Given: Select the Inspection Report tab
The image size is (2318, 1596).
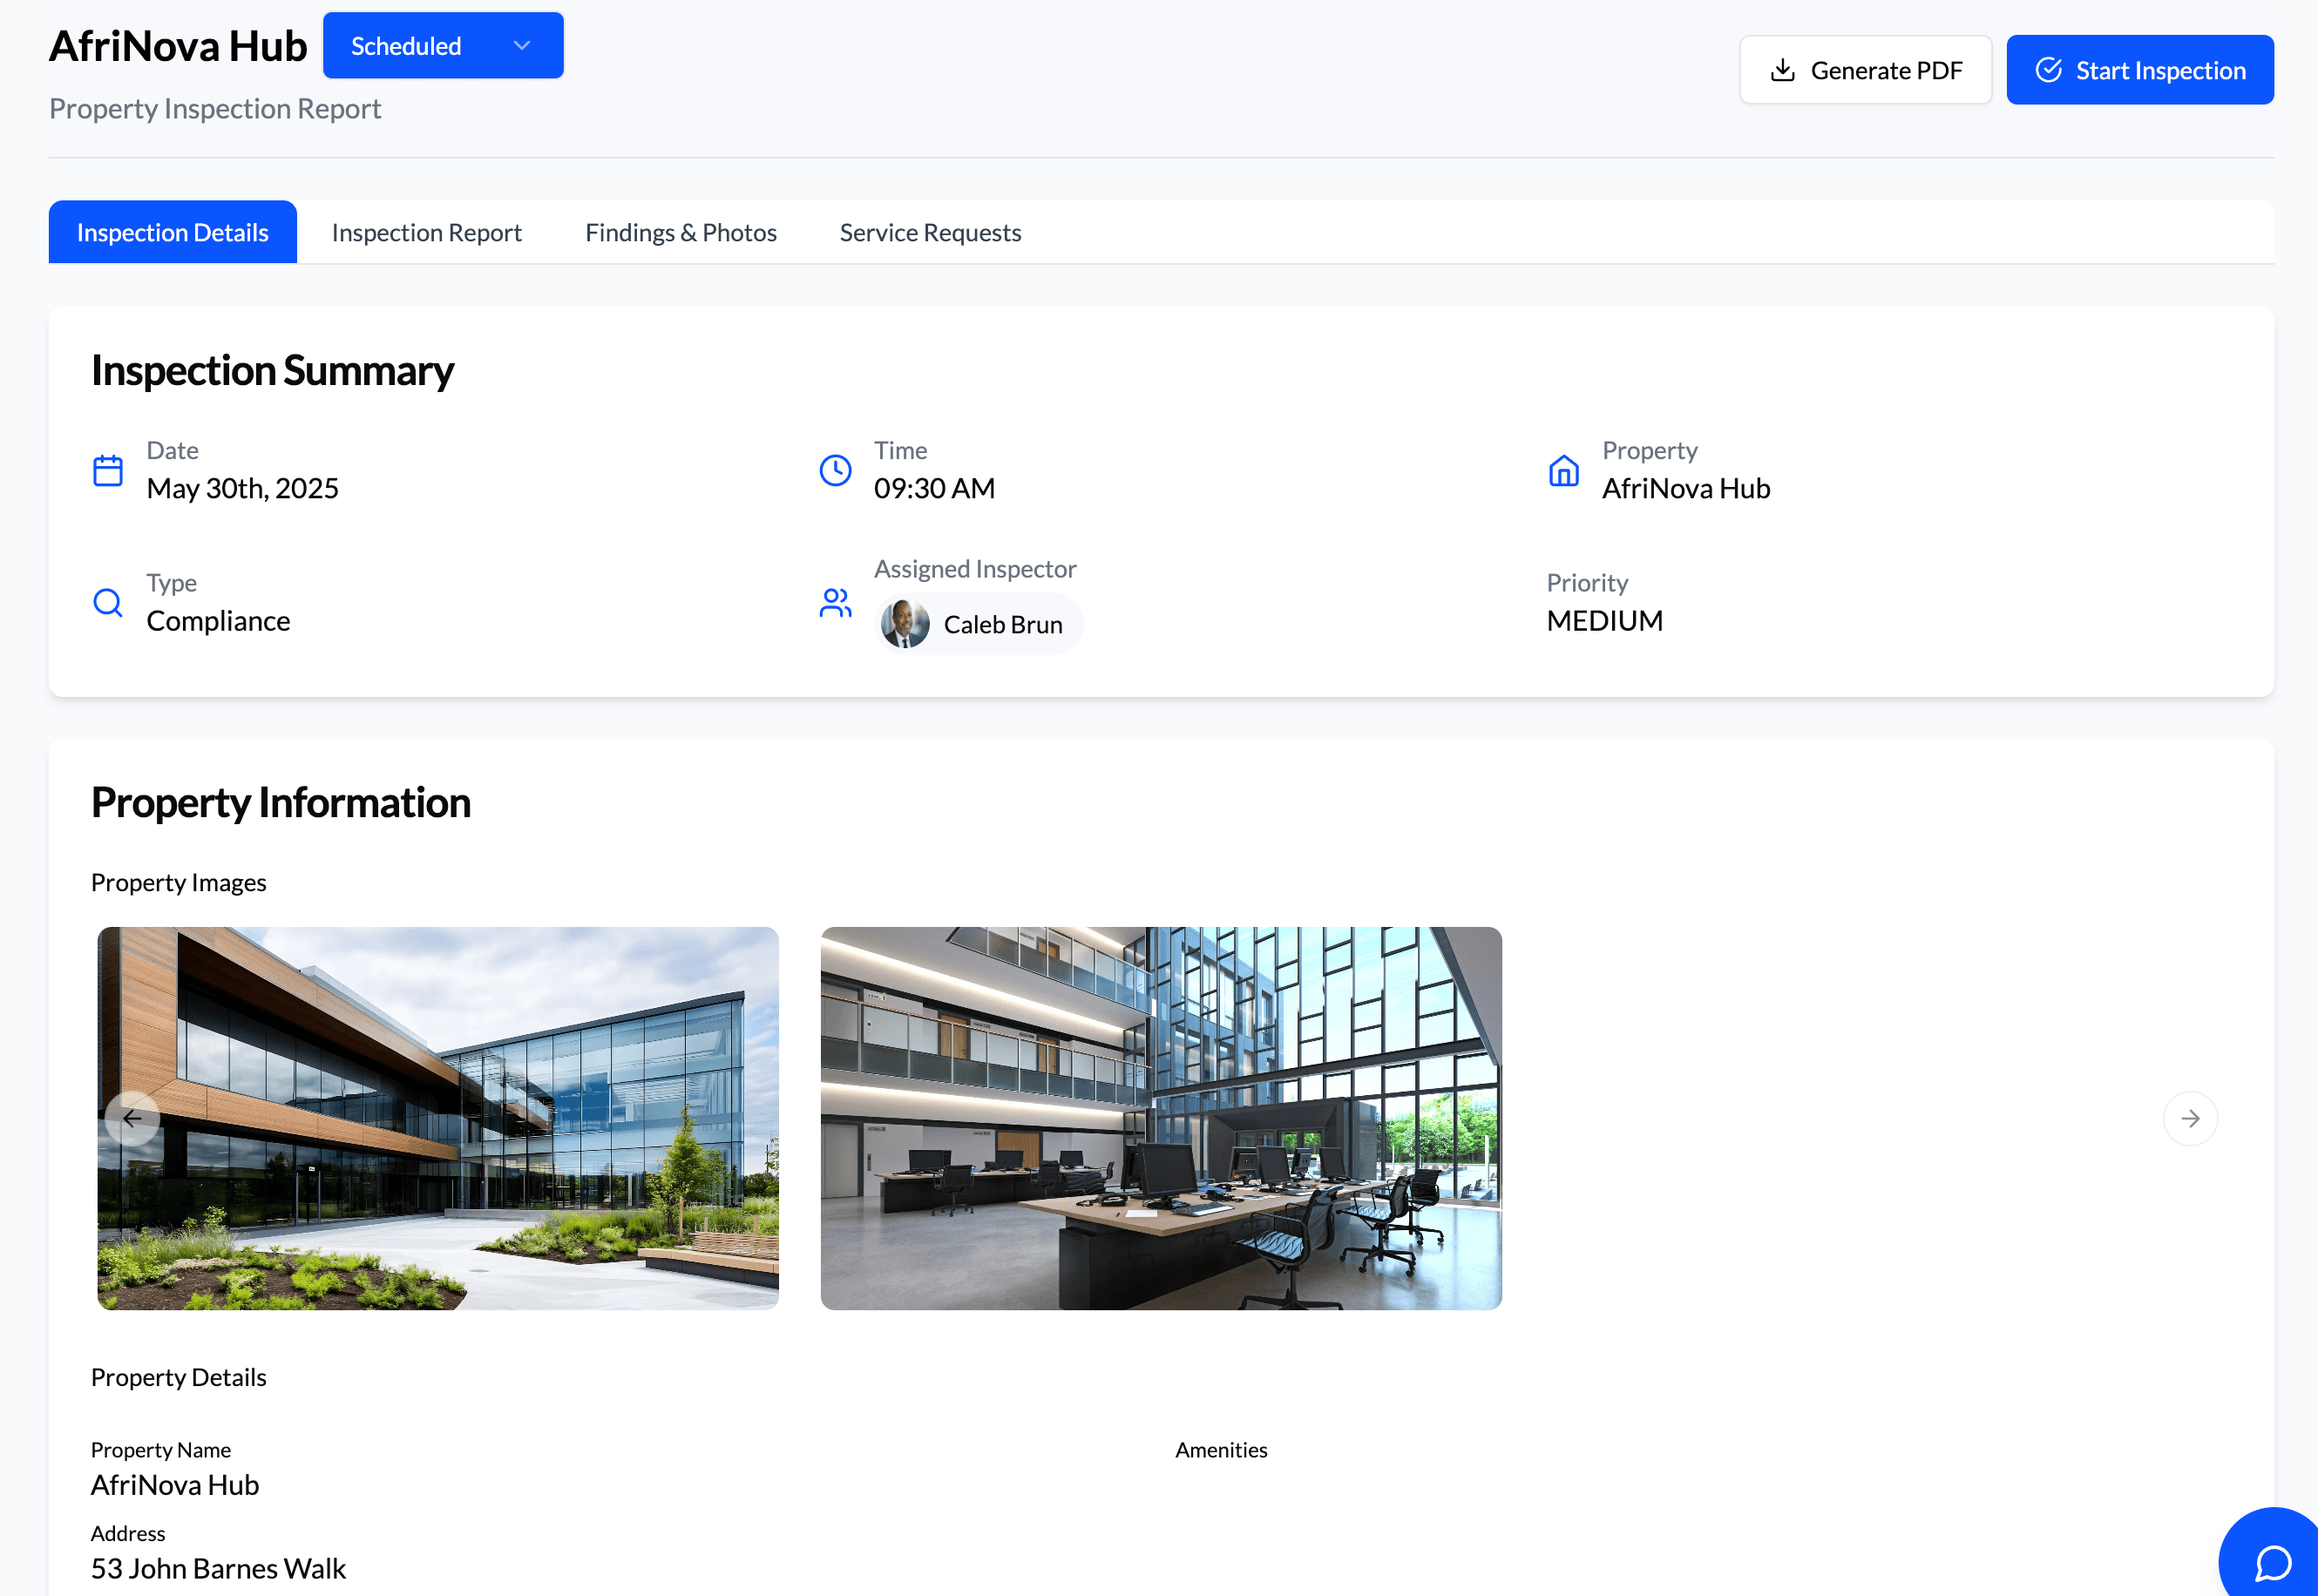Looking at the screenshot, I should 426,231.
